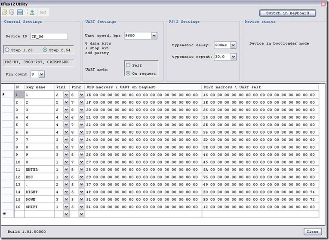
Task: Click the 'DOWN' key name cell
Action: point(39,199)
